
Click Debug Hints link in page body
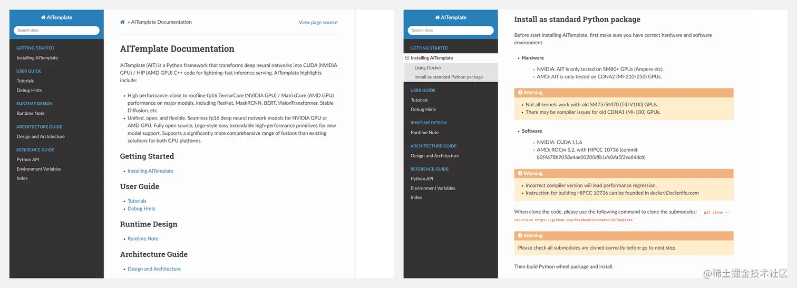click(x=141, y=209)
